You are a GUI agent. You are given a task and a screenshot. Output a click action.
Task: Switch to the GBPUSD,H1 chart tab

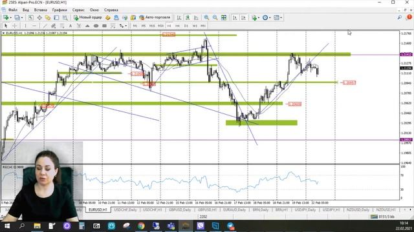(x=207, y=210)
